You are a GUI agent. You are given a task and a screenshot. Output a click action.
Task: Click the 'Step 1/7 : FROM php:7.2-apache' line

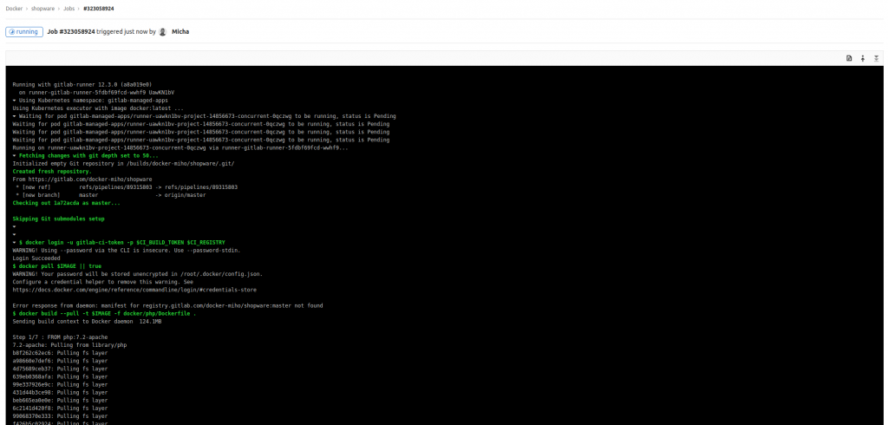(x=60, y=337)
